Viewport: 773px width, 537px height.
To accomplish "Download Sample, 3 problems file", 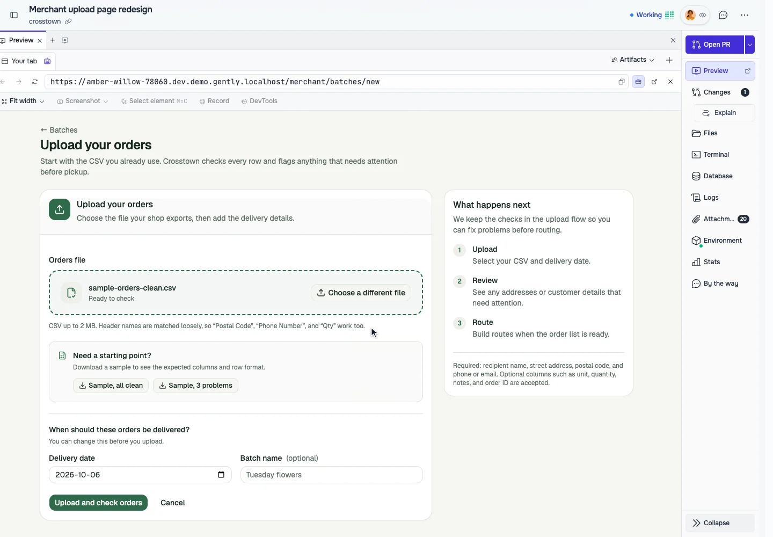I will point(195,386).
